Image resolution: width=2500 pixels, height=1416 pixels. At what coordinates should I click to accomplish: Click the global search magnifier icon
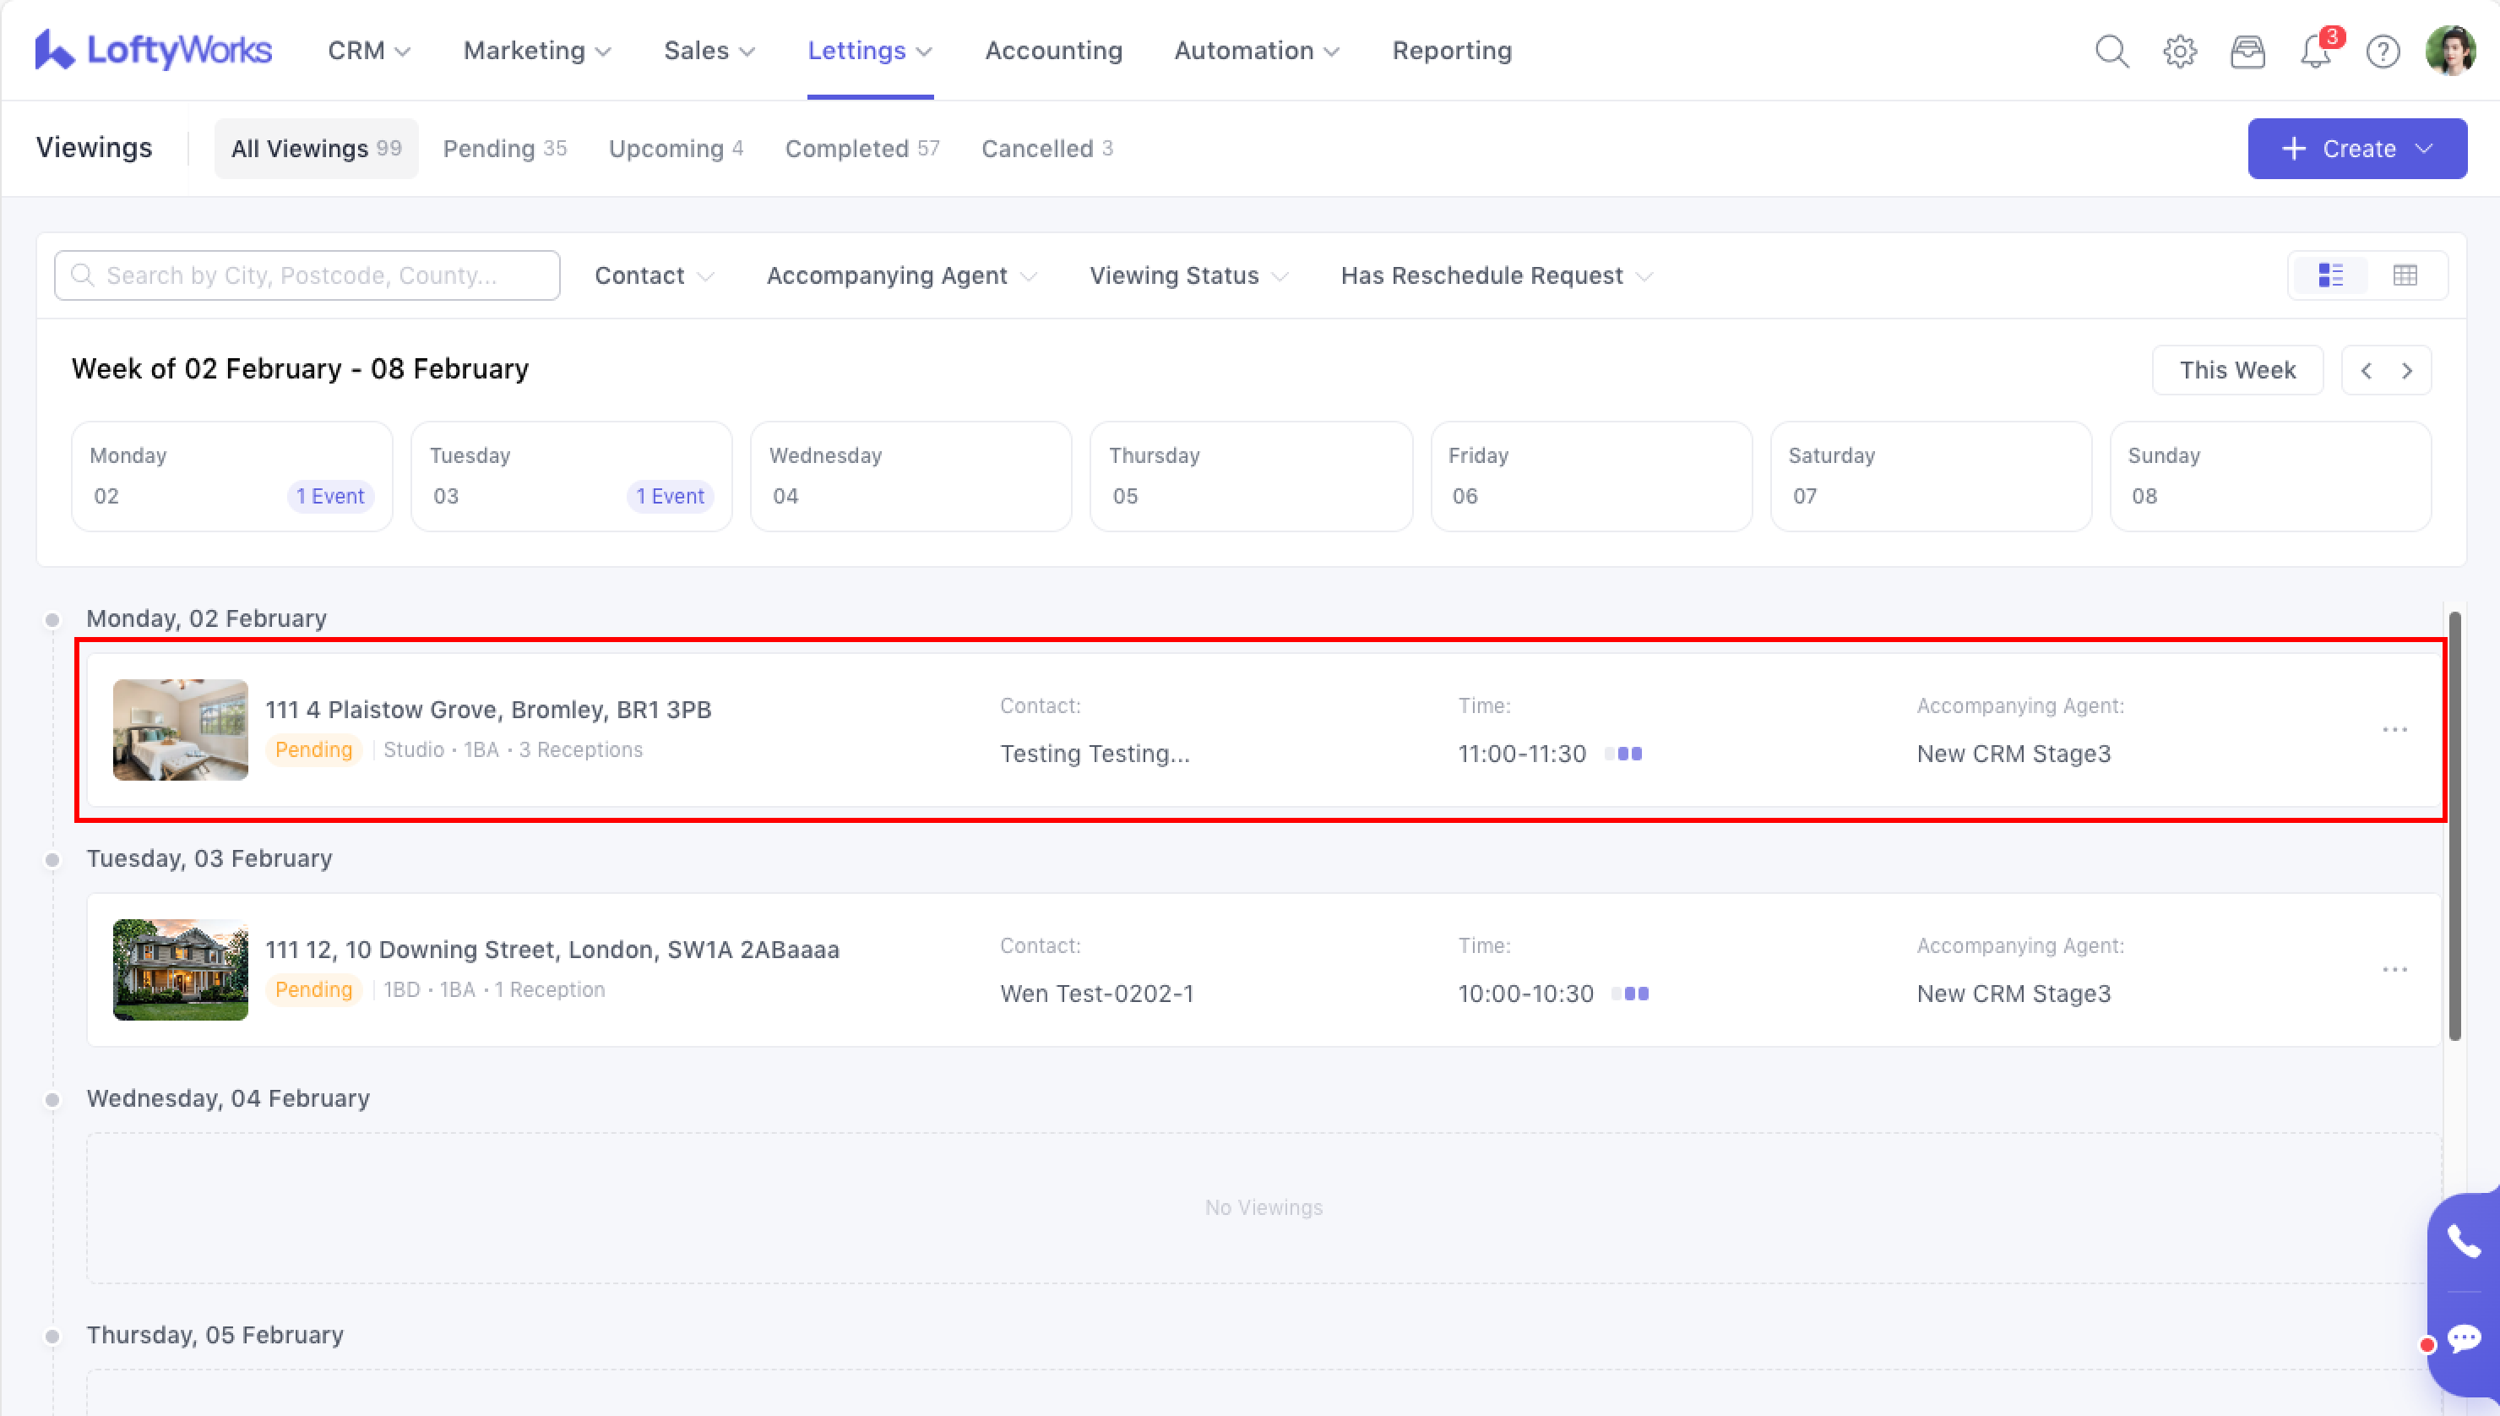(x=2111, y=51)
